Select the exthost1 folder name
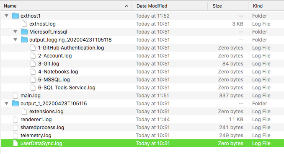Image resolution: width=284 pixels, height=154 pixels. tap(31, 16)
